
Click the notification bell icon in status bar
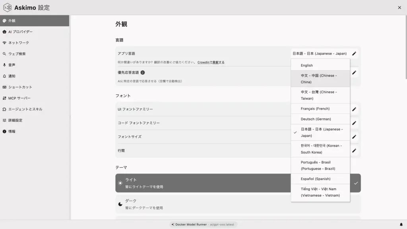click(x=401, y=225)
